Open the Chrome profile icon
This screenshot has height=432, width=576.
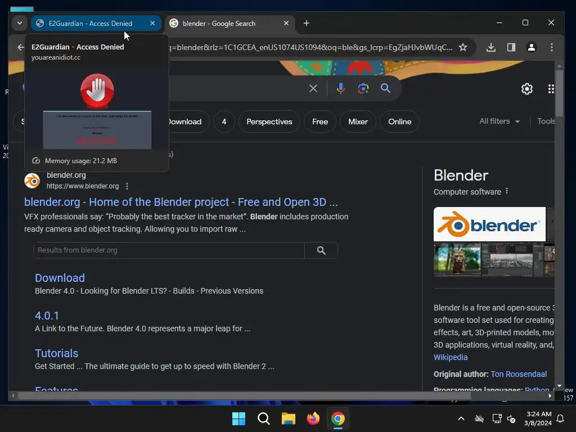coord(531,47)
